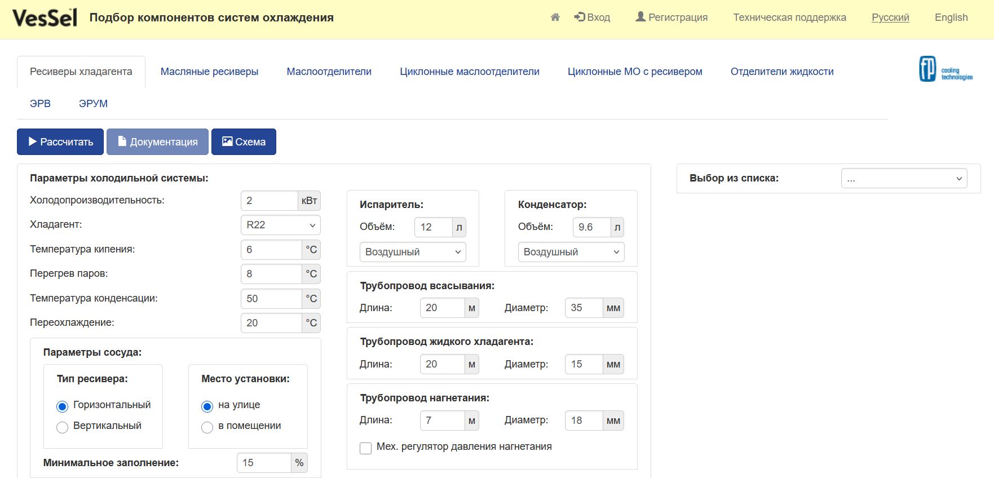Click the Конденсатор Объём input
Screen dimensions: 994x478
tap(591, 227)
